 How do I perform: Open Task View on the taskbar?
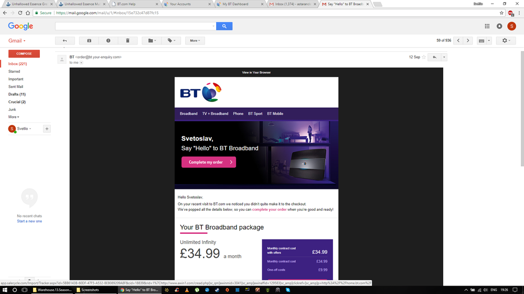coord(25,290)
